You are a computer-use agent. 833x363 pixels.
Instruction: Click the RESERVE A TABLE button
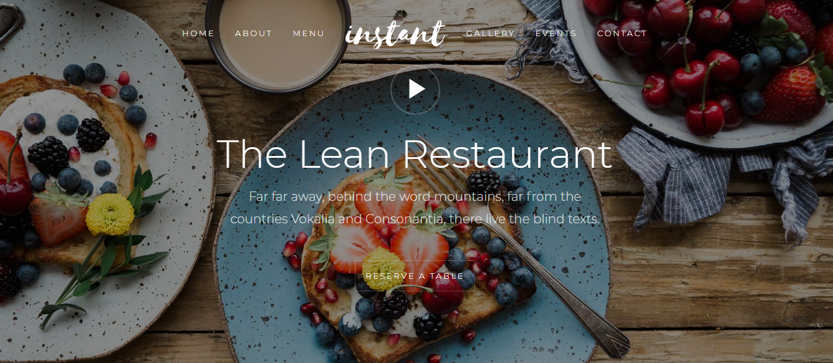(415, 276)
